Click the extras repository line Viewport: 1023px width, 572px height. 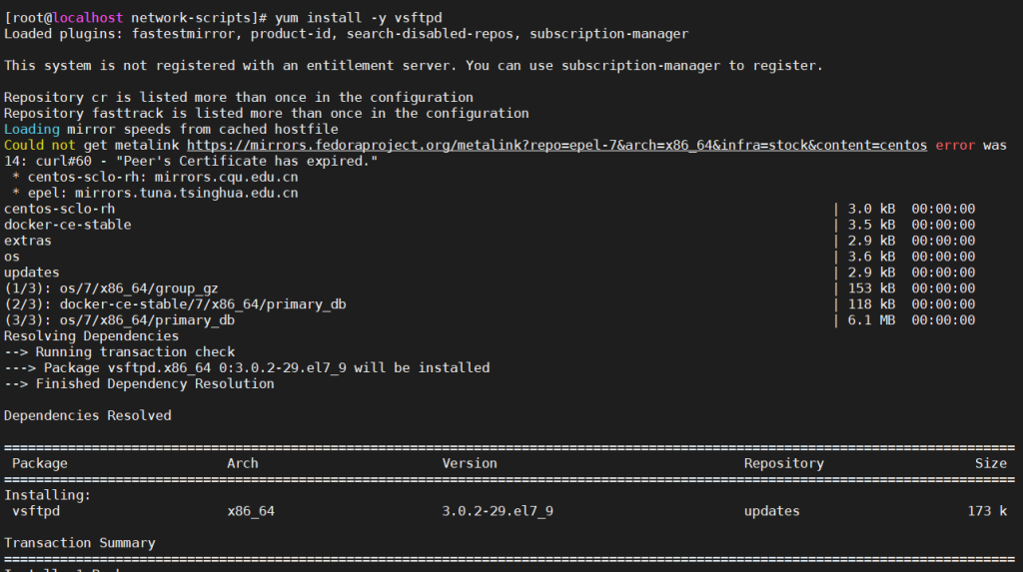pos(27,241)
